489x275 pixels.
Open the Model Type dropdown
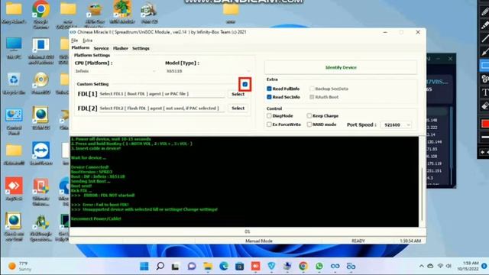pyautogui.click(x=208, y=71)
